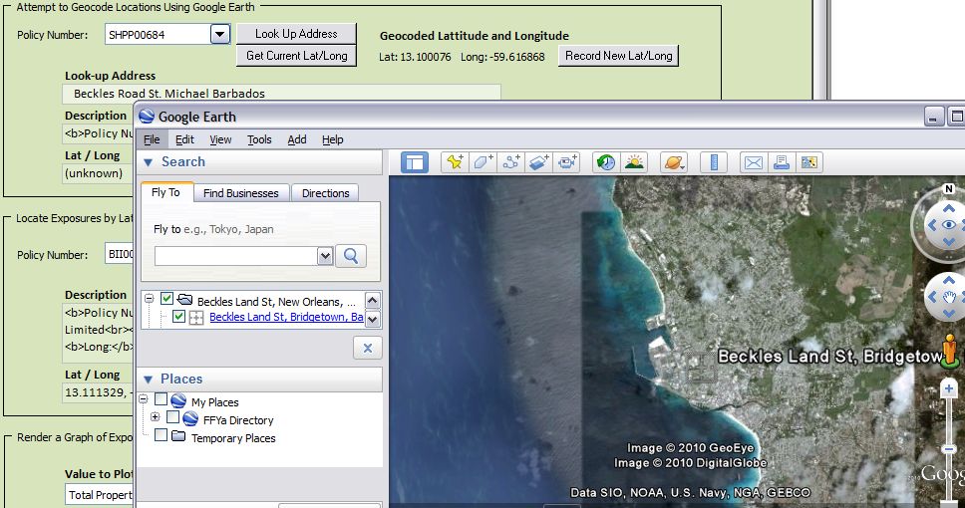Screen dimensions: 965x508
Task: Open the Edit menu
Action: coord(184,139)
